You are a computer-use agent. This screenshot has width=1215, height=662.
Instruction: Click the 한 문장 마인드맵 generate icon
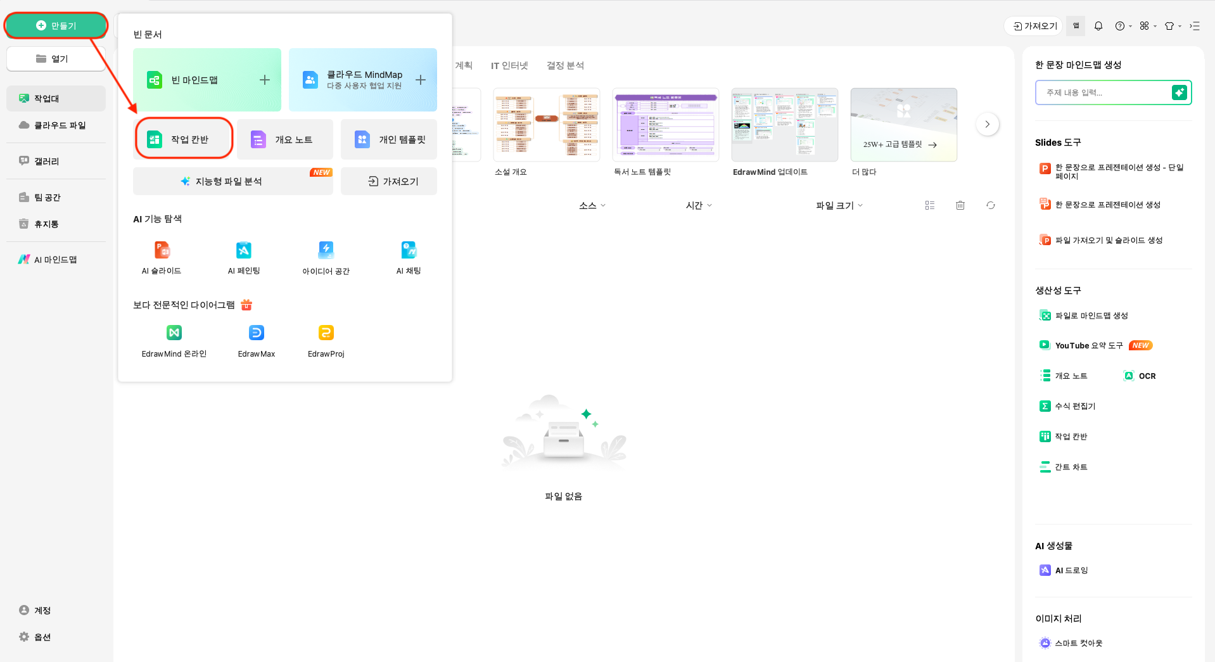click(x=1179, y=92)
